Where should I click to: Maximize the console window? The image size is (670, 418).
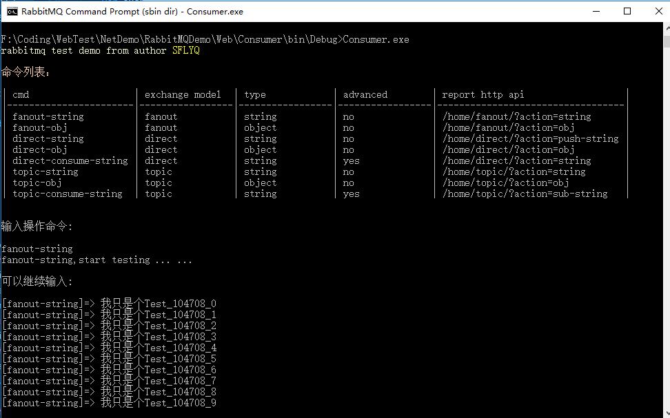coord(627,11)
